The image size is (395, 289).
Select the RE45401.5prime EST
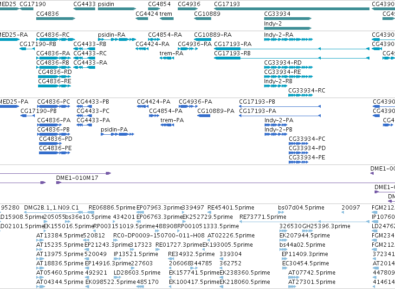[209, 212]
